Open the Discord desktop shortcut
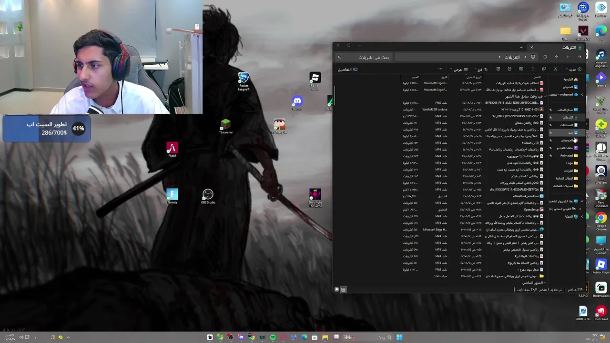Viewport: 610px width, 343px height. 297,103
